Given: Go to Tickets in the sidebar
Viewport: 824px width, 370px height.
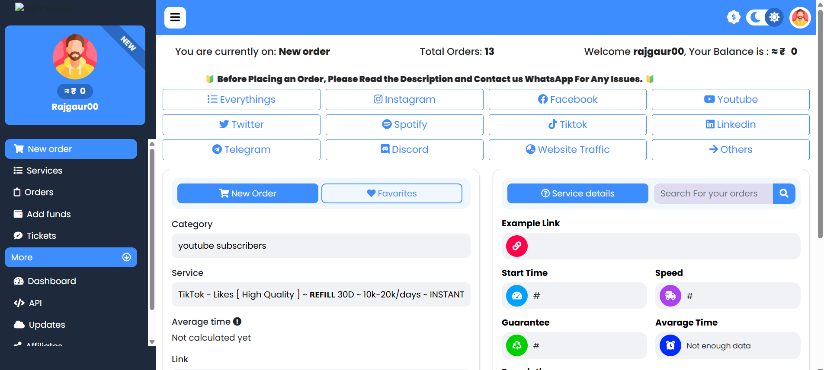Looking at the screenshot, I should click(x=41, y=236).
